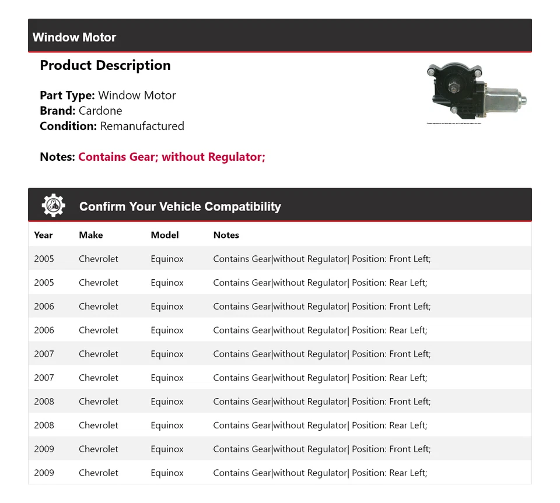This screenshot has height=503, width=560.
Task: Click the Year column header
Action: coord(43,235)
